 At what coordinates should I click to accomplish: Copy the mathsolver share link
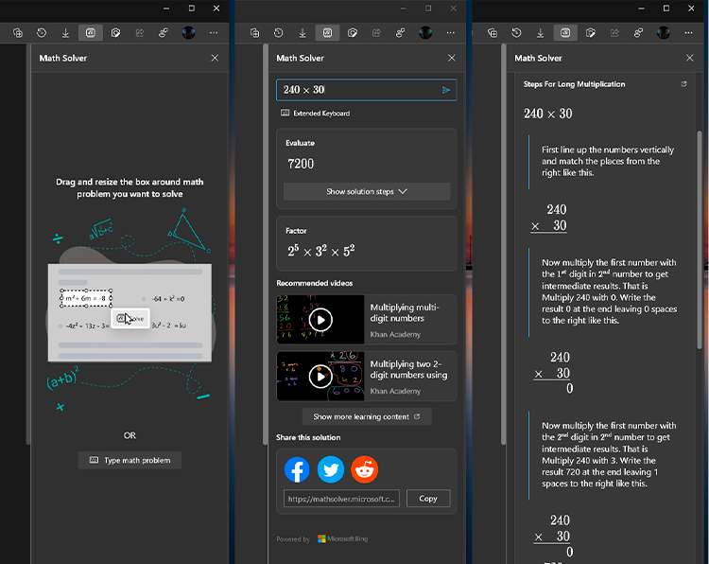(x=428, y=499)
